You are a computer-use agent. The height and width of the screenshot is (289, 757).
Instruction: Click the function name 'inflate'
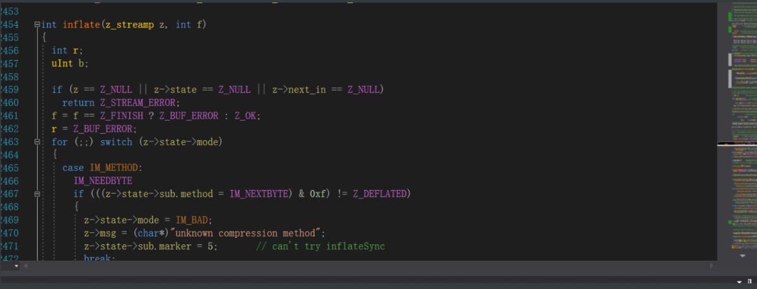click(x=81, y=25)
